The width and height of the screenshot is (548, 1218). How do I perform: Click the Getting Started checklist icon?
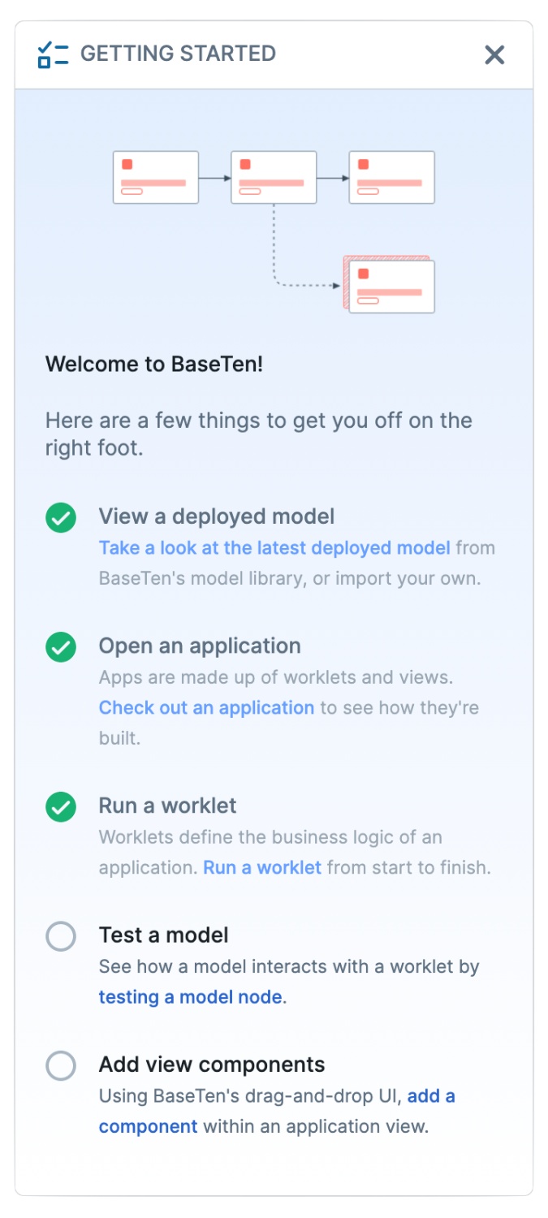(54, 54)
